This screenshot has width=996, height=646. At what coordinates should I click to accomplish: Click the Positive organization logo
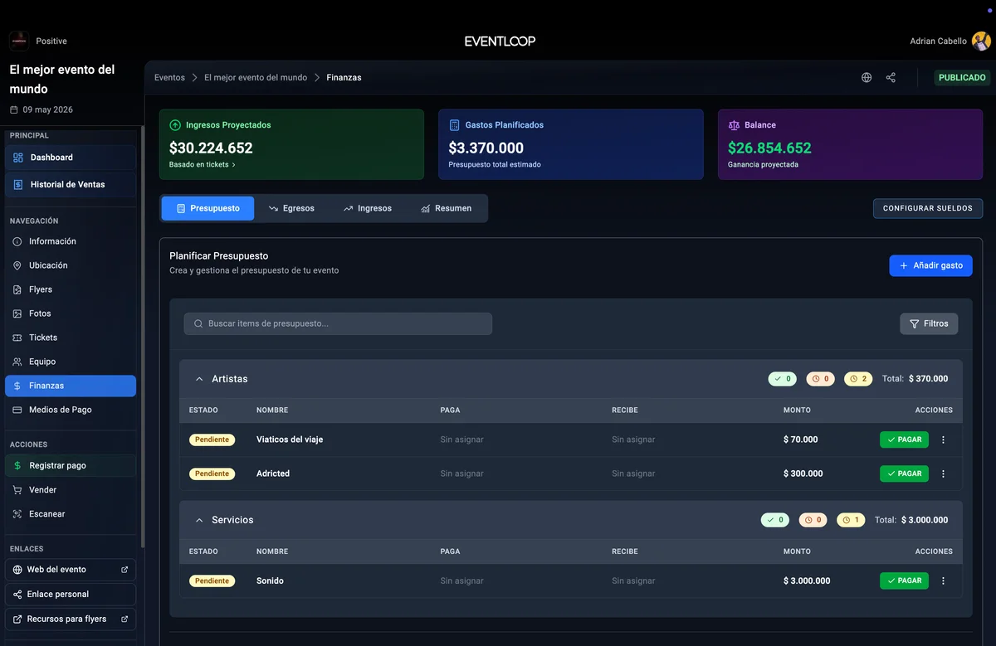click(19, 41)
